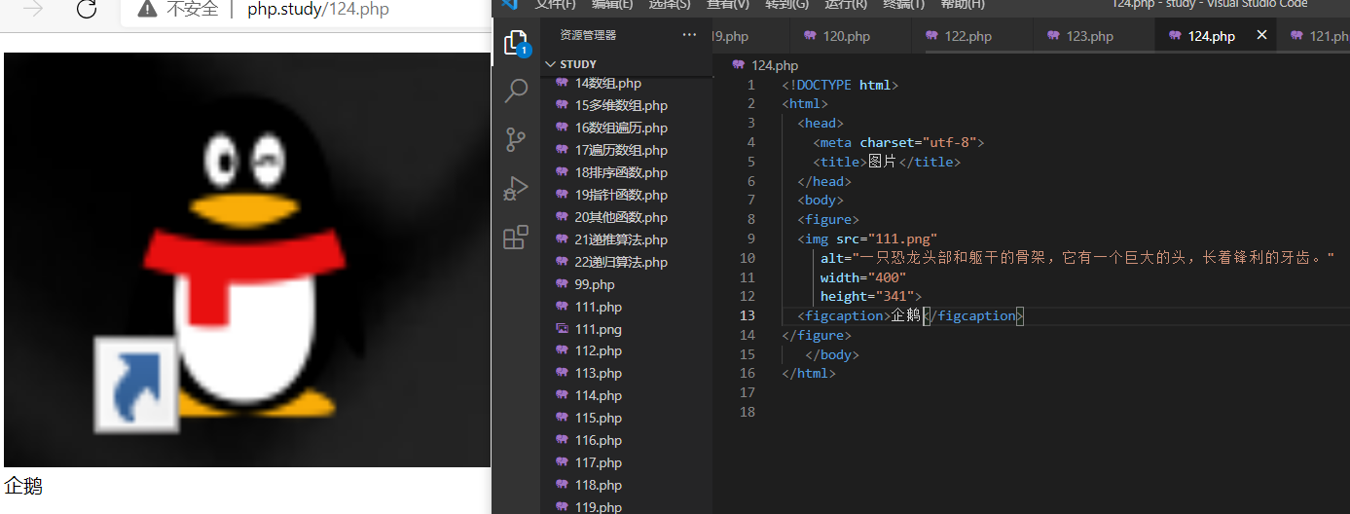Click line number 13 in editor gutter
1350x514 pixels.
[747, 315]
